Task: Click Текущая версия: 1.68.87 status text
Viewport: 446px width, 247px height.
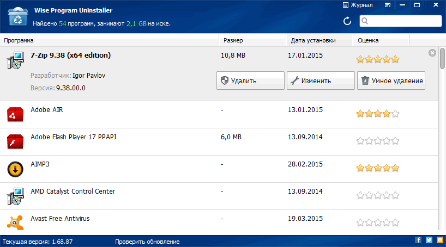Action: click(38, 242)
